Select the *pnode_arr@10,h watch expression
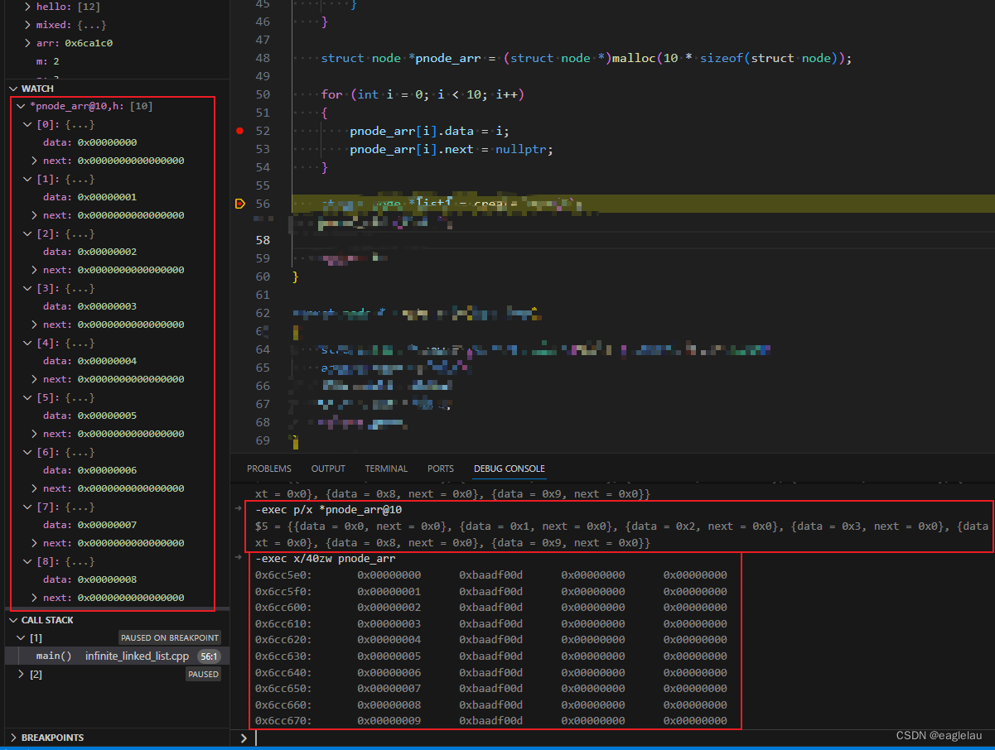This screenshot has width=995, height=750. point(83,105)
